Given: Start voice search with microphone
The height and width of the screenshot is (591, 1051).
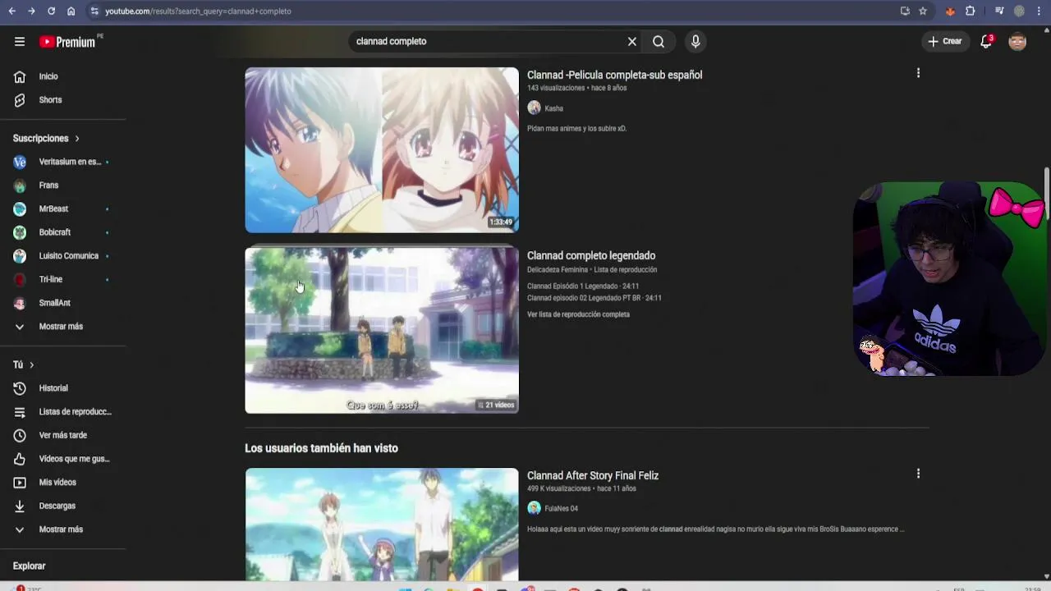Looking at the screenshot, I should (x=695, y=41).
